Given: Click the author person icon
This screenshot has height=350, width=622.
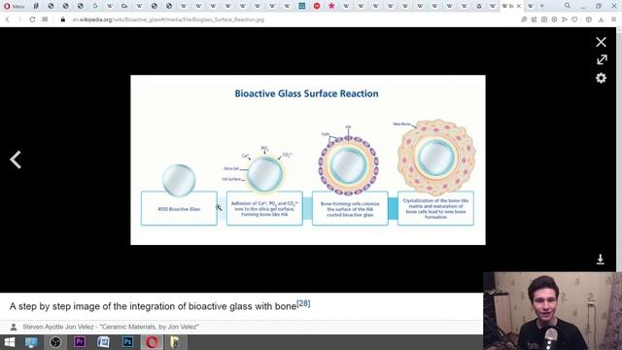Looking at the screenshot, I should pyautogui.click(x=14, y=327).
